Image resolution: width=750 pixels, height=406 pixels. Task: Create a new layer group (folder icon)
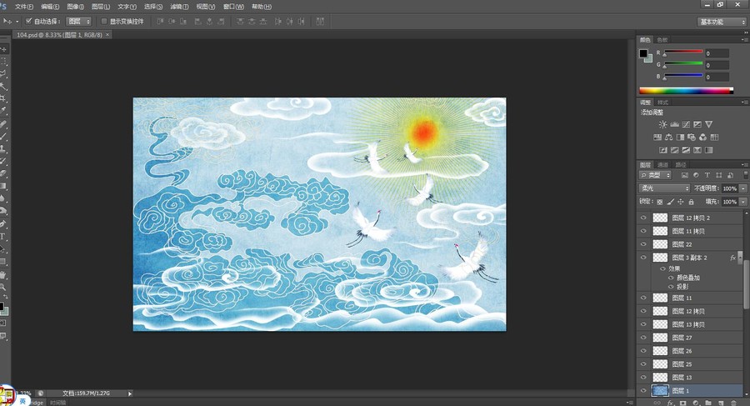click(x=708, y=403)
